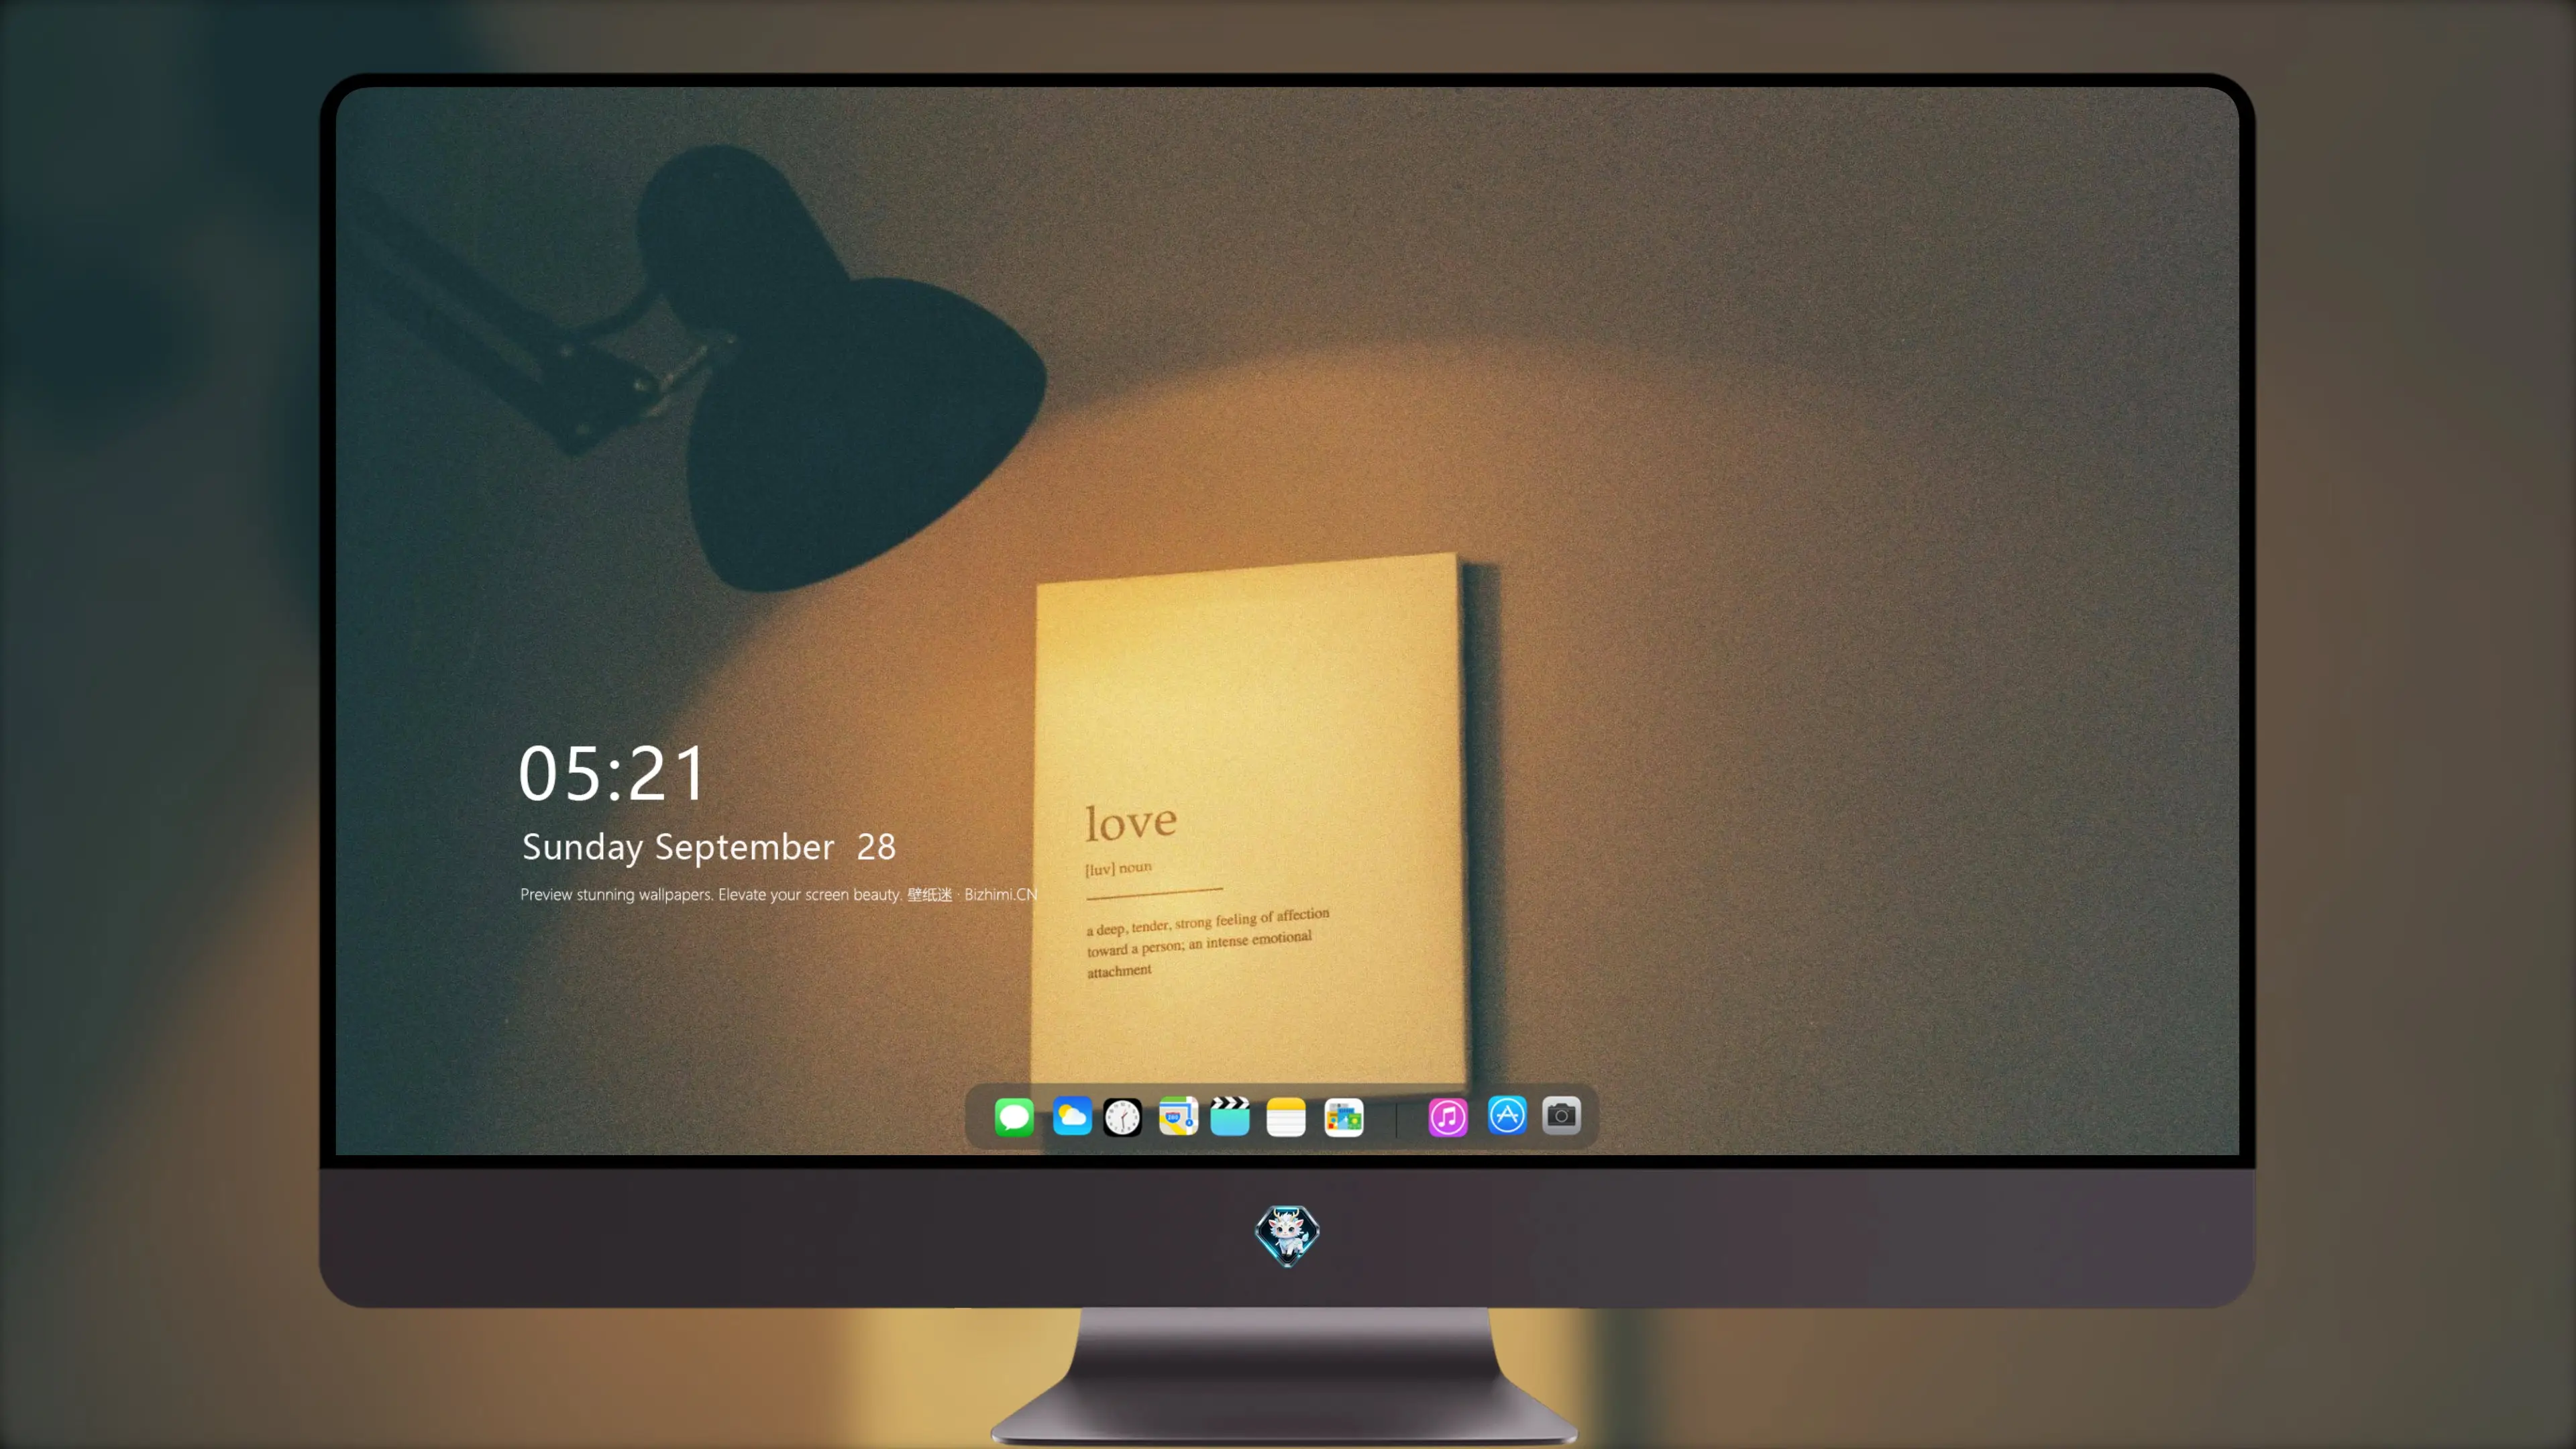Launch the iTunes music app
The image size is (2576, 1449).
click(x=1448, y=1117)
